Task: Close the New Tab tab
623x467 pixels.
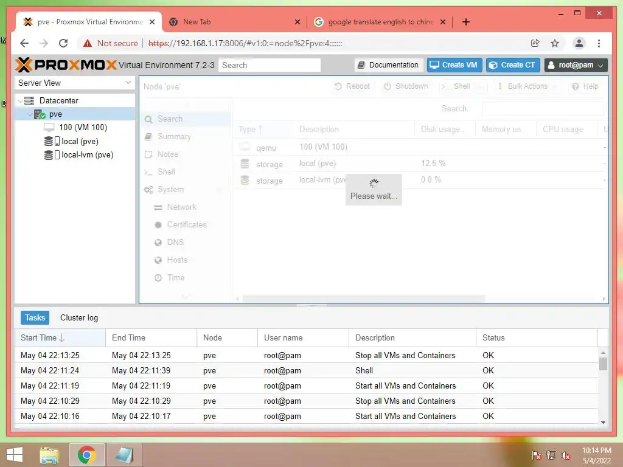Action: pos(297,22)
